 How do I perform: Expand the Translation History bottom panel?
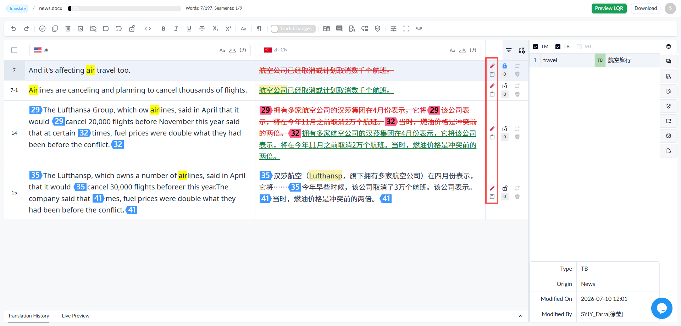(x=520, y=316)
